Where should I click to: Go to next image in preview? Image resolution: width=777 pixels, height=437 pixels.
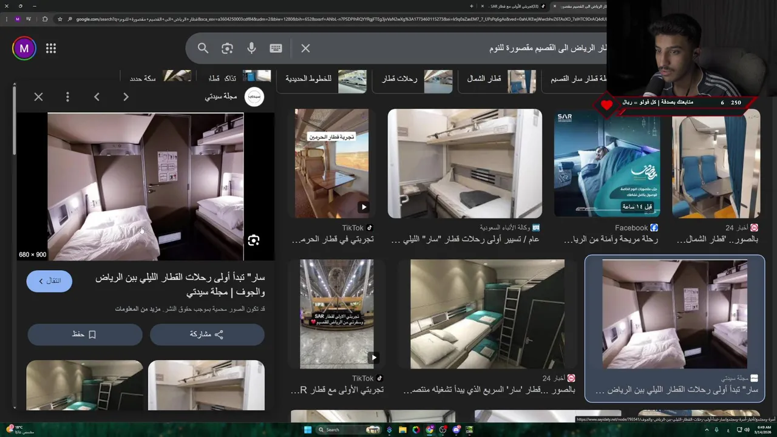coord(126,97)
